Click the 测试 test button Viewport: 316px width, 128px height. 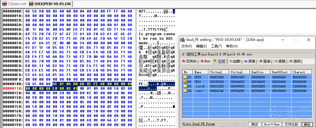[255, 124]
